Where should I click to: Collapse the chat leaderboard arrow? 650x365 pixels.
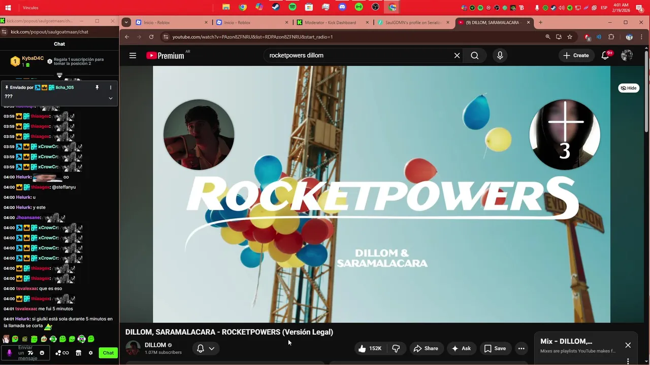pos(59,76)
